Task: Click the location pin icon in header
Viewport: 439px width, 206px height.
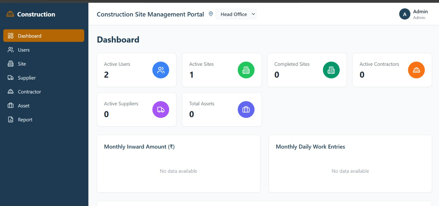Action: 211,14
